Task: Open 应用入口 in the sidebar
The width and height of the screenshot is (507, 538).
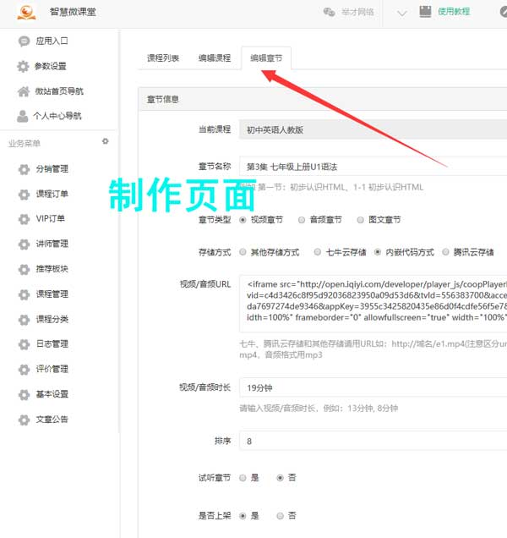Action: (x=52, y=41)
